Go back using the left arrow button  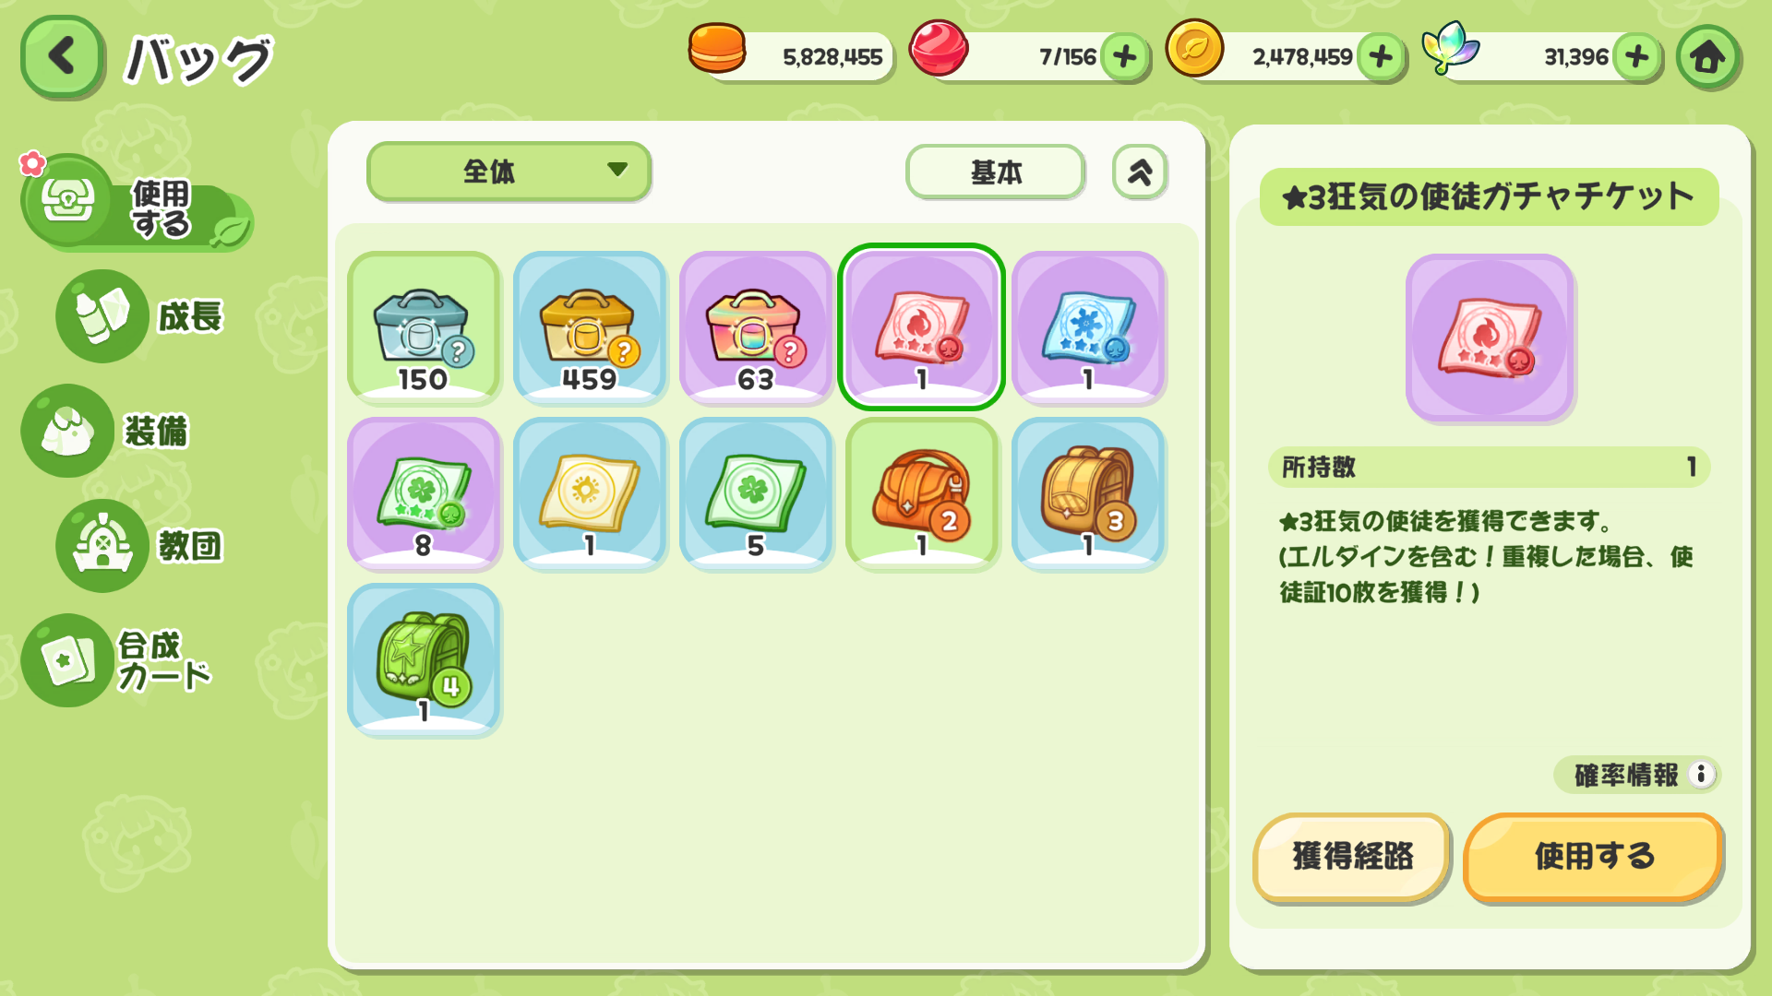click(62, 57)
